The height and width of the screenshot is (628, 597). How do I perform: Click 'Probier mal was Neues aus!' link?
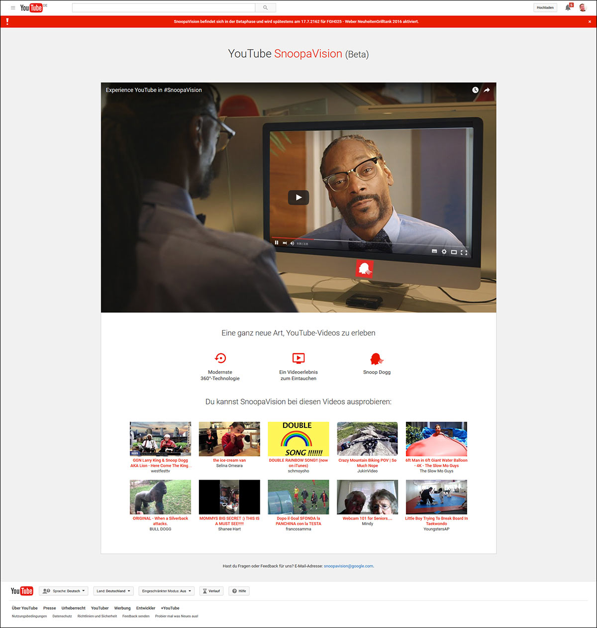[x=177, y=616]
